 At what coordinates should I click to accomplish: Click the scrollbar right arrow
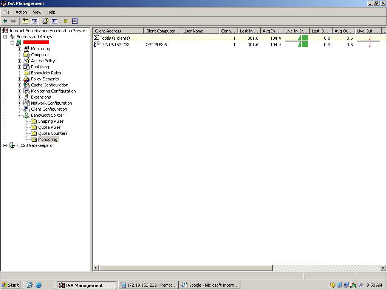click(383, 268)
